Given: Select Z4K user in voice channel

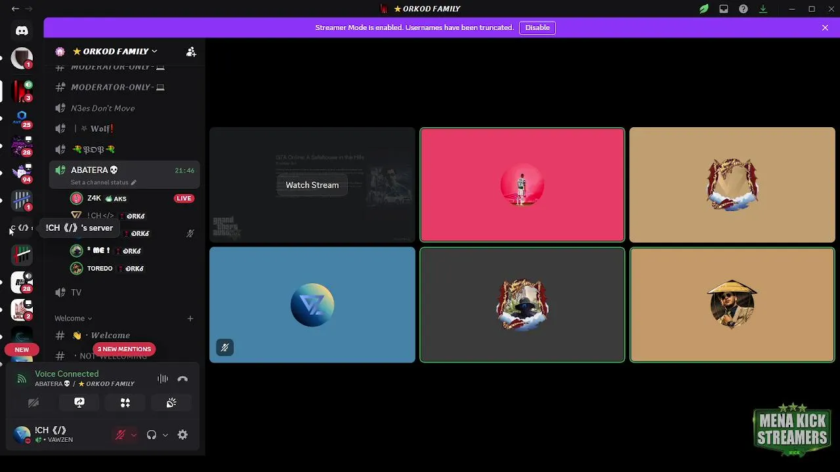Looking at the screenshot, I should pos(125,199).
